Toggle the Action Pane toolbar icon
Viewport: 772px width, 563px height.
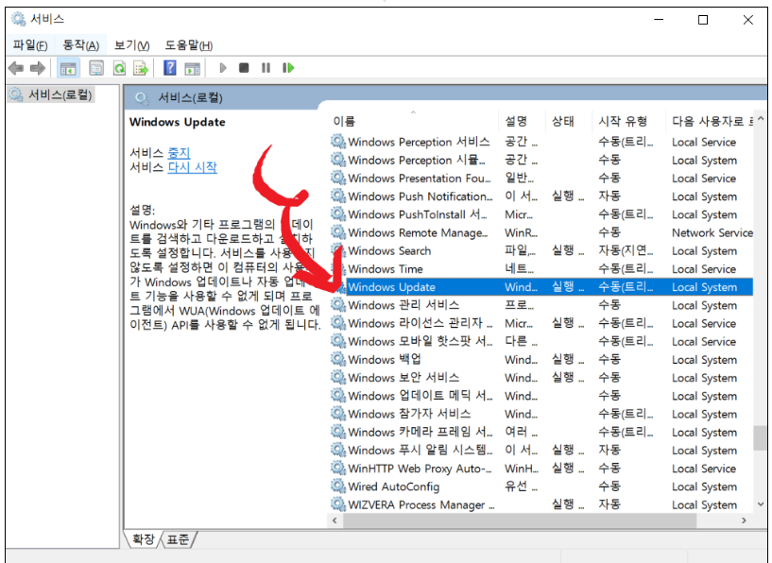coord(193,68)
